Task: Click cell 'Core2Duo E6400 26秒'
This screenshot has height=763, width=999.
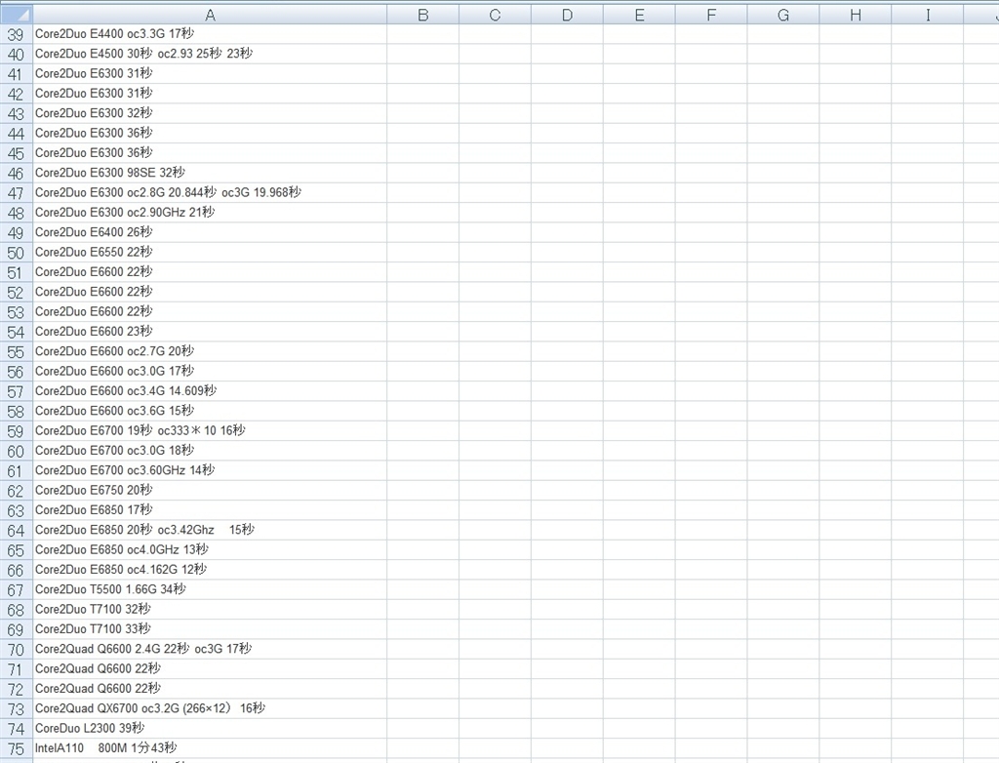Action: [210, 232]
